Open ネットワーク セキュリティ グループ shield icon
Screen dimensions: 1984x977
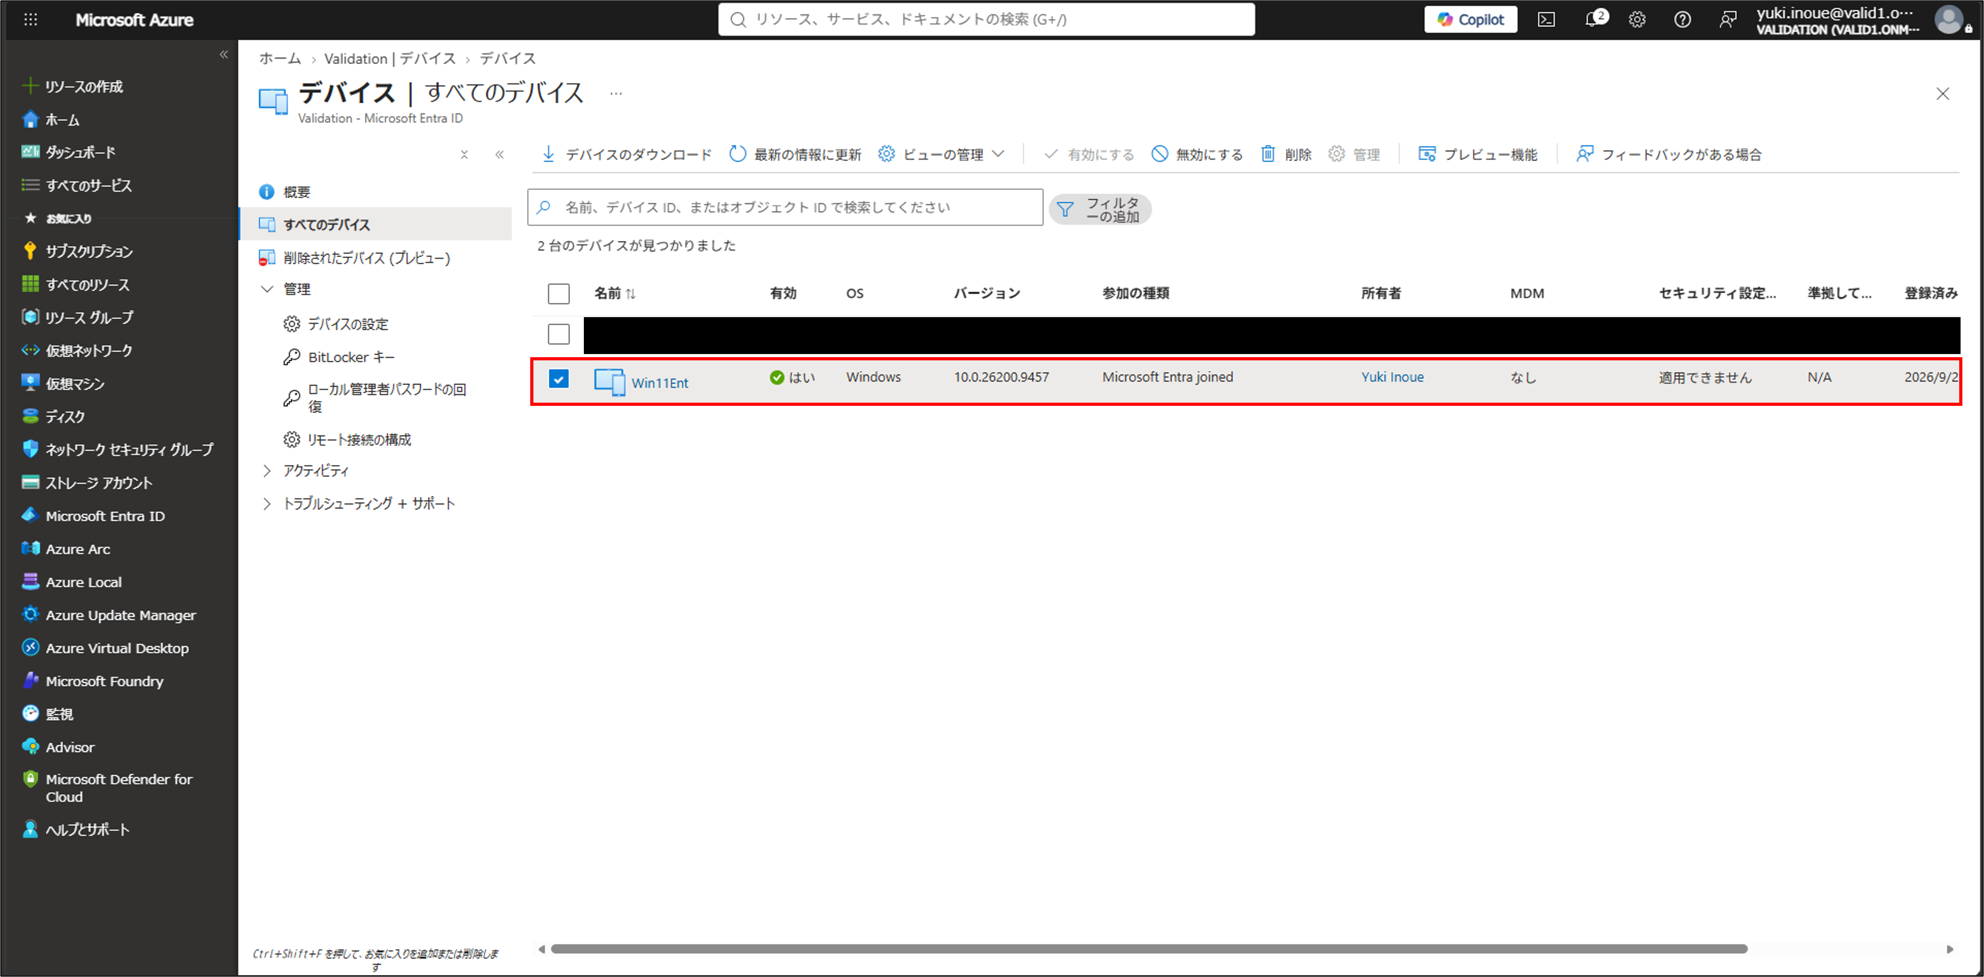pos(30,449)
